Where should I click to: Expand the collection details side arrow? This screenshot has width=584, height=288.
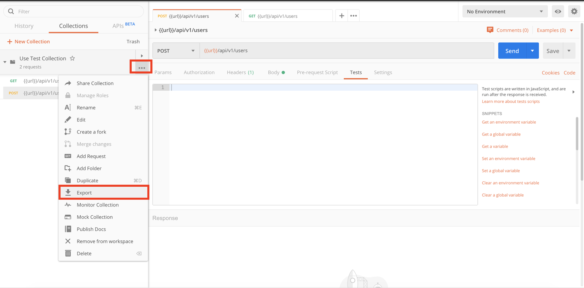142,56
